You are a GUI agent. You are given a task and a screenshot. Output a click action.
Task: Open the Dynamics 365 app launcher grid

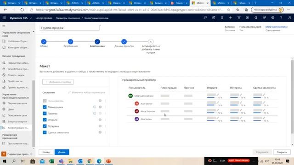coord(4,18)
